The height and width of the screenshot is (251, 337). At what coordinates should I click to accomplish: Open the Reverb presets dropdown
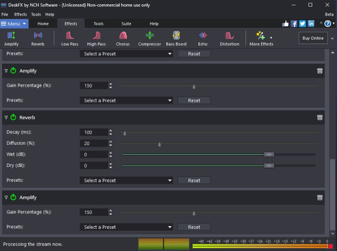tap(126, 180)
